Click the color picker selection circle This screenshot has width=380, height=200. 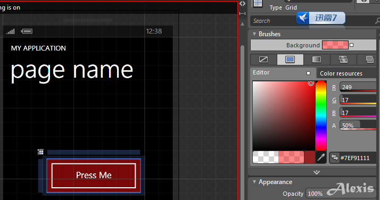311,83
